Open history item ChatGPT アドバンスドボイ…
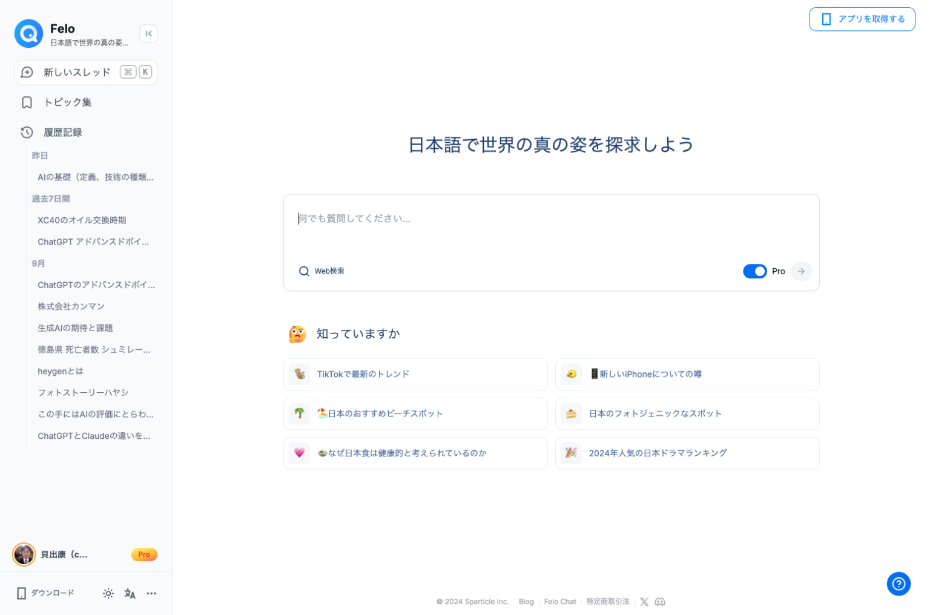 click(x=93, y=242)
